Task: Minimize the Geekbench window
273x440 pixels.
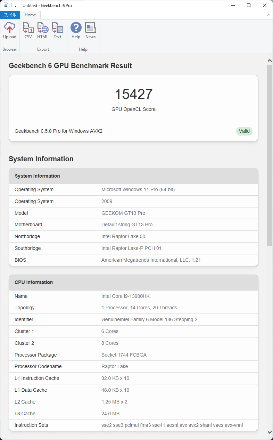Action: tap(232, 6)
